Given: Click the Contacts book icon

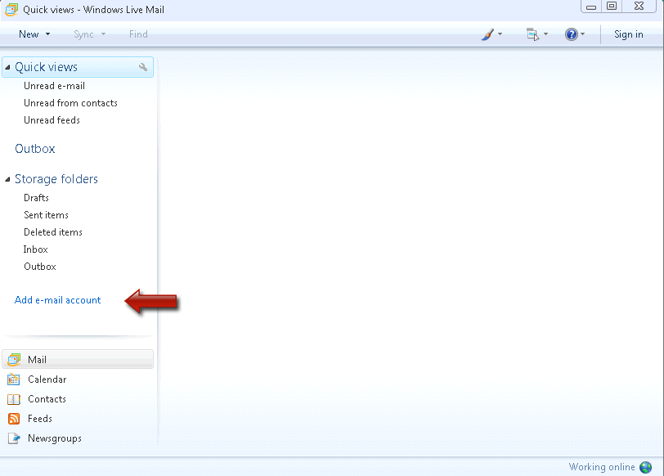Looking at the screenshot, I should coord(14,399).
